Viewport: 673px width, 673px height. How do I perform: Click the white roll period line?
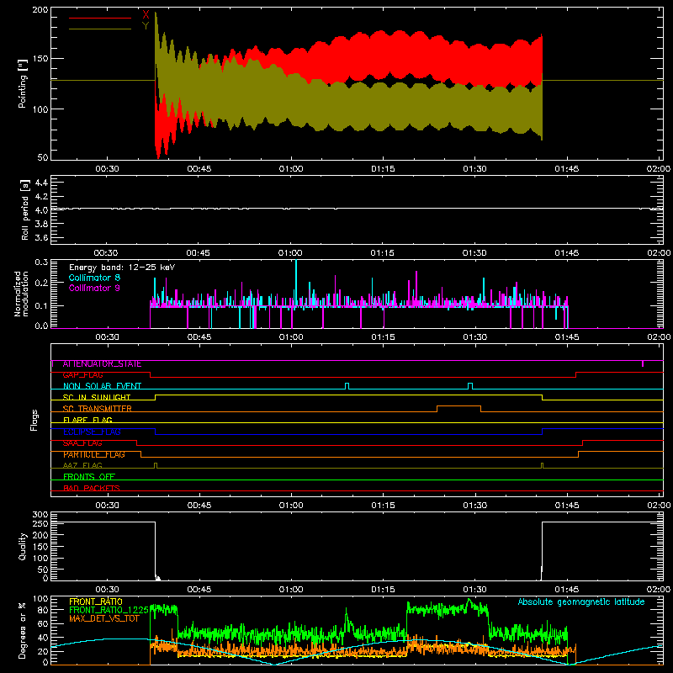pos(357,209)
